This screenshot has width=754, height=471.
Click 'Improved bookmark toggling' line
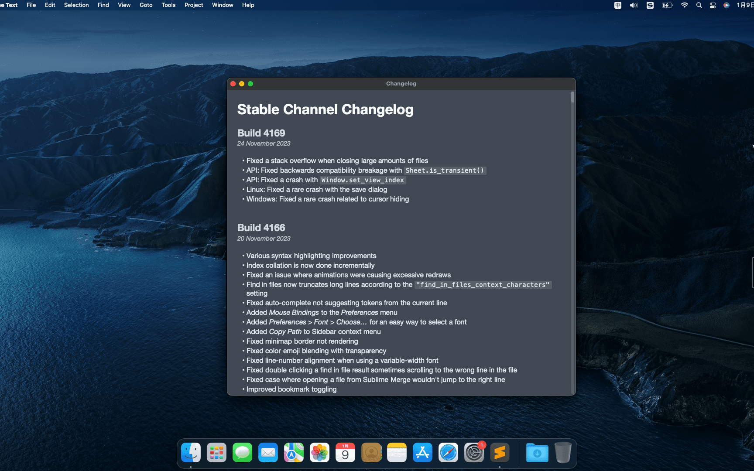pos(291,389)
